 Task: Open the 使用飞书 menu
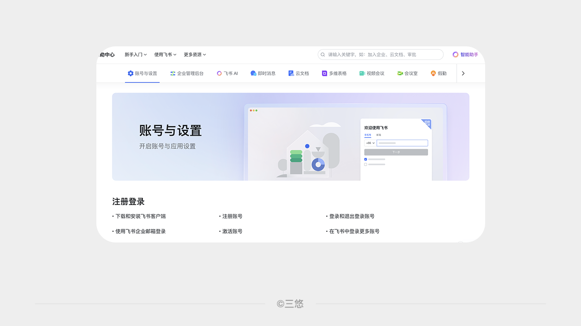tap(165, 55)
